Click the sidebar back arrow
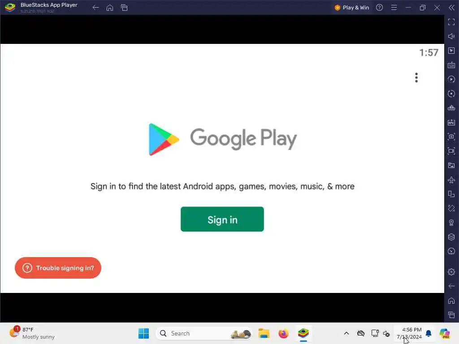This screenshot has height=344, width=459. pyautogui.click(x=451, y=286)
